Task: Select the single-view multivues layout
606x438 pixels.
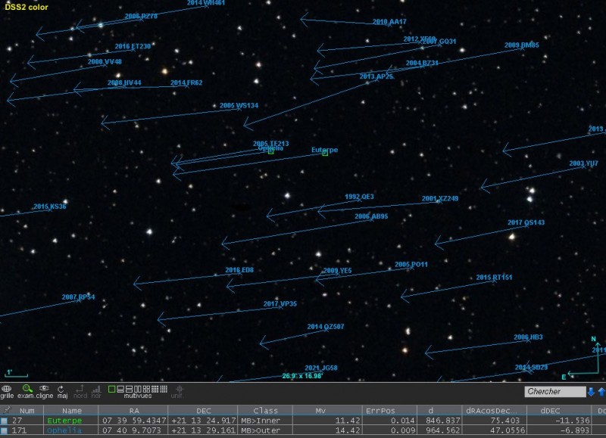Action: (x=111, y=389)
